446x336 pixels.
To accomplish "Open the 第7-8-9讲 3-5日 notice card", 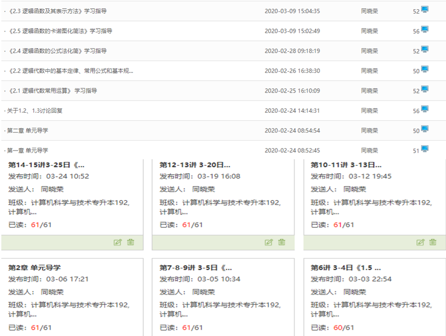I will [x=196, y=268].
